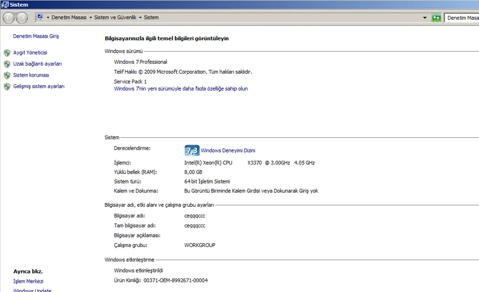The image size is (479, 292).
Task: Open Windows Deneyimi Dizini link
Action: 228,150
